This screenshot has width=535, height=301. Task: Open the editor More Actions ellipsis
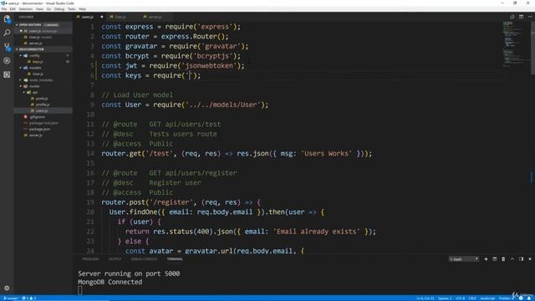530,17
